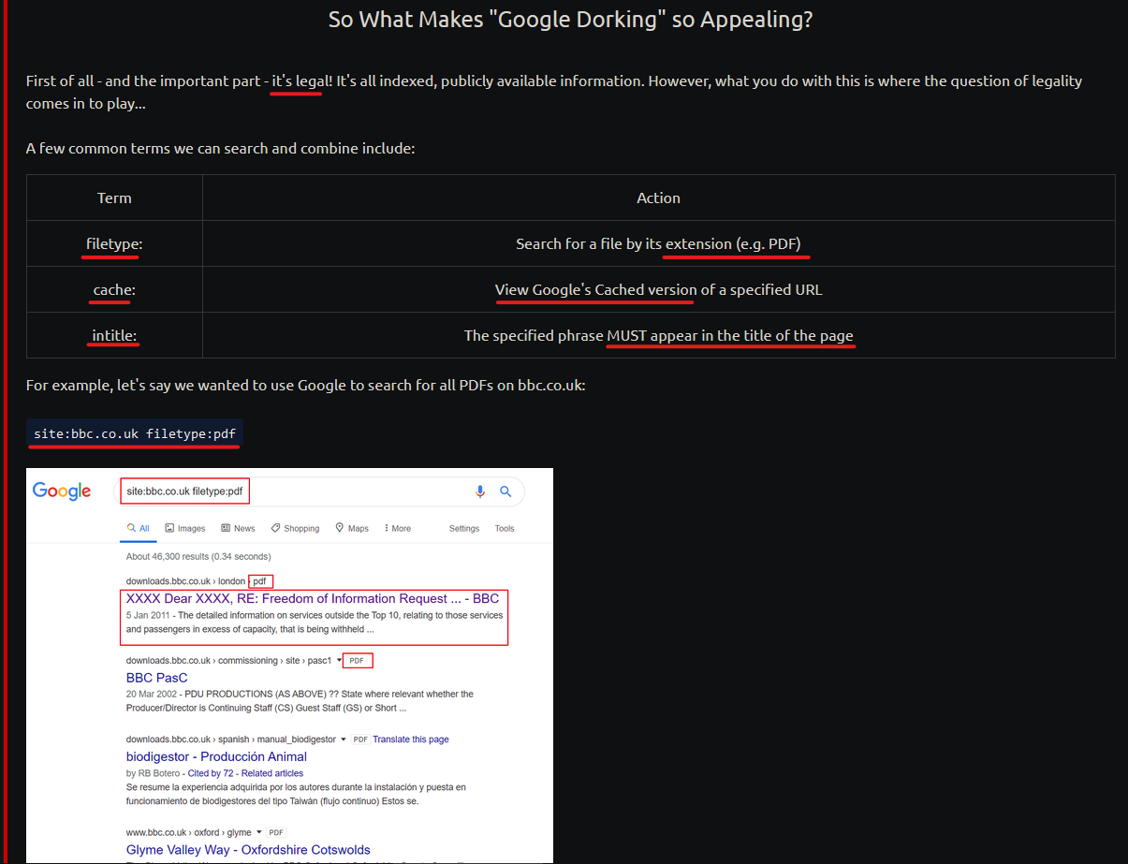Click the 'So What Makes Google Dorking' heading
This screenshot has height=864, width=1128.
tap(570, 19)
